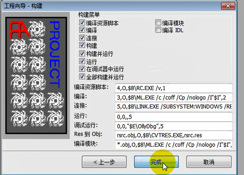Click the 构建菜单 group title

click(89, 15)
